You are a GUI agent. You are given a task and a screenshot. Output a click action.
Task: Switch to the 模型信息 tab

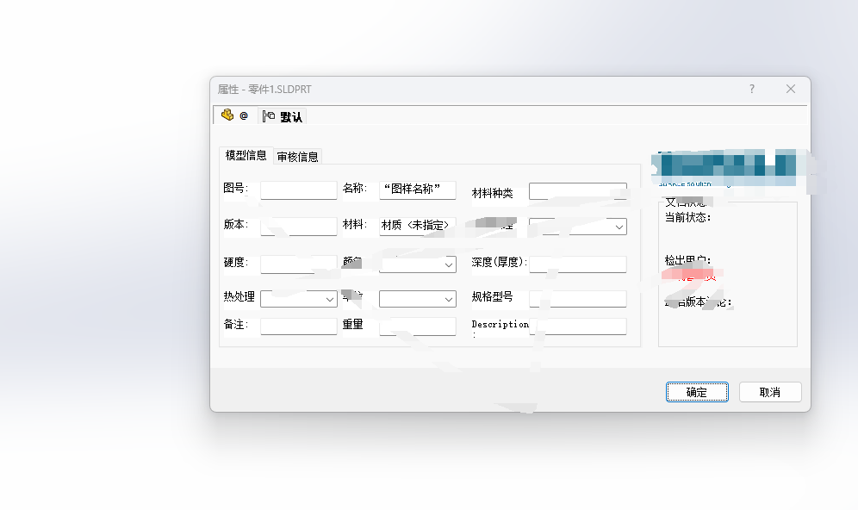(246, 156)
